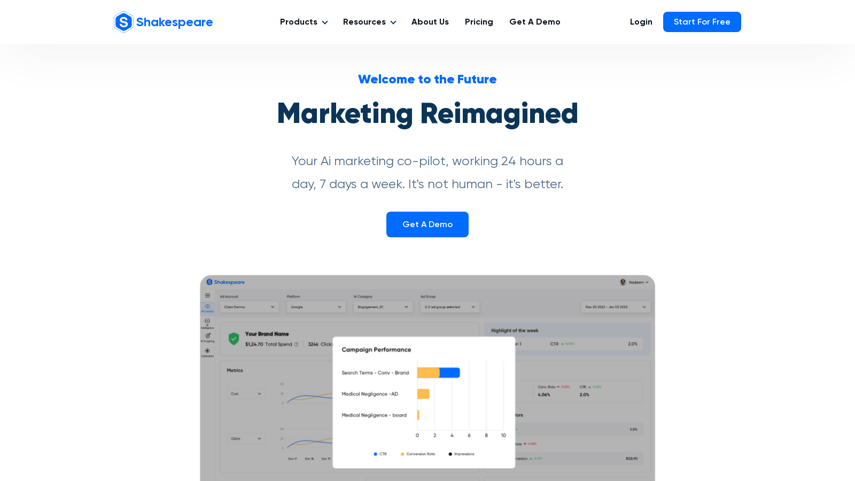Click the Shakespeare logo icon in header
This screenshot has width=855, height=481.
[x=123, y=22]
